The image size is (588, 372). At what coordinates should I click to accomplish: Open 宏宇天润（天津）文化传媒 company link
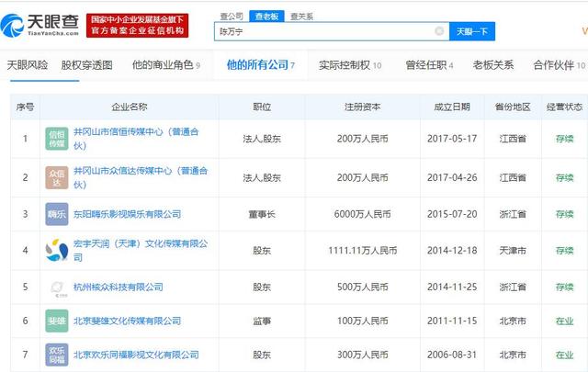coord(141,251)
